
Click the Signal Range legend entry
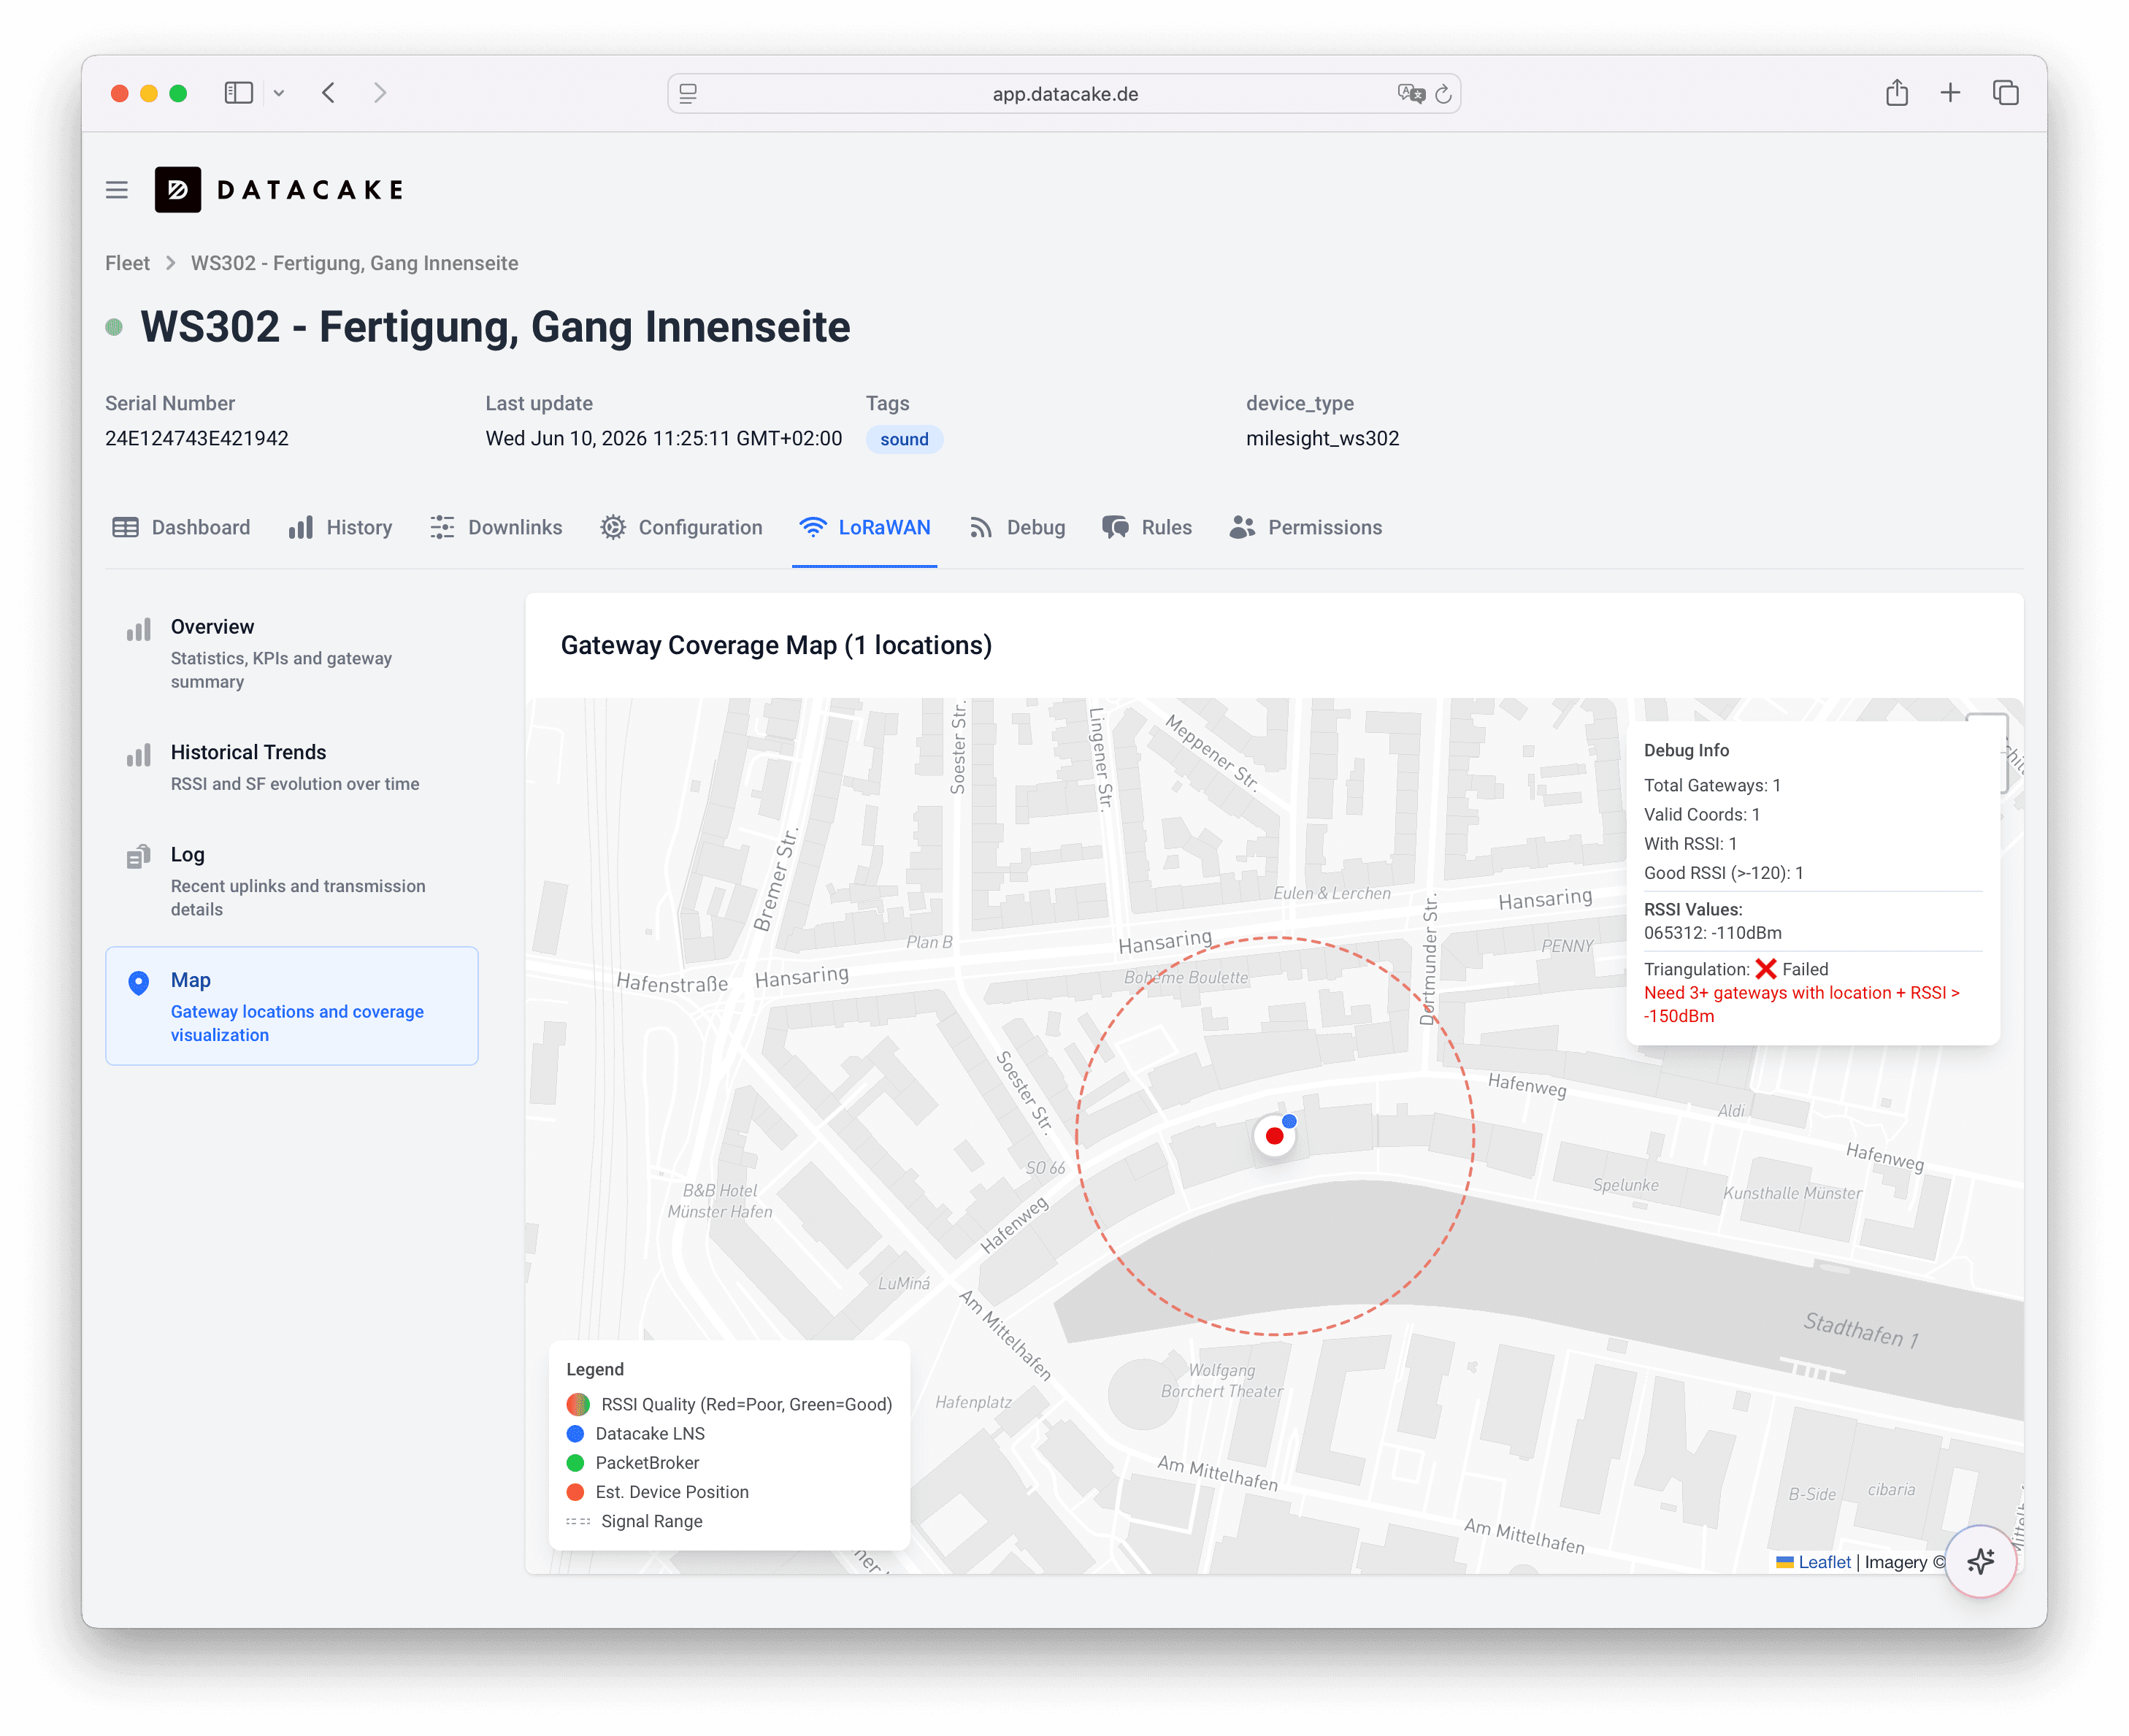click(635, 1521)
